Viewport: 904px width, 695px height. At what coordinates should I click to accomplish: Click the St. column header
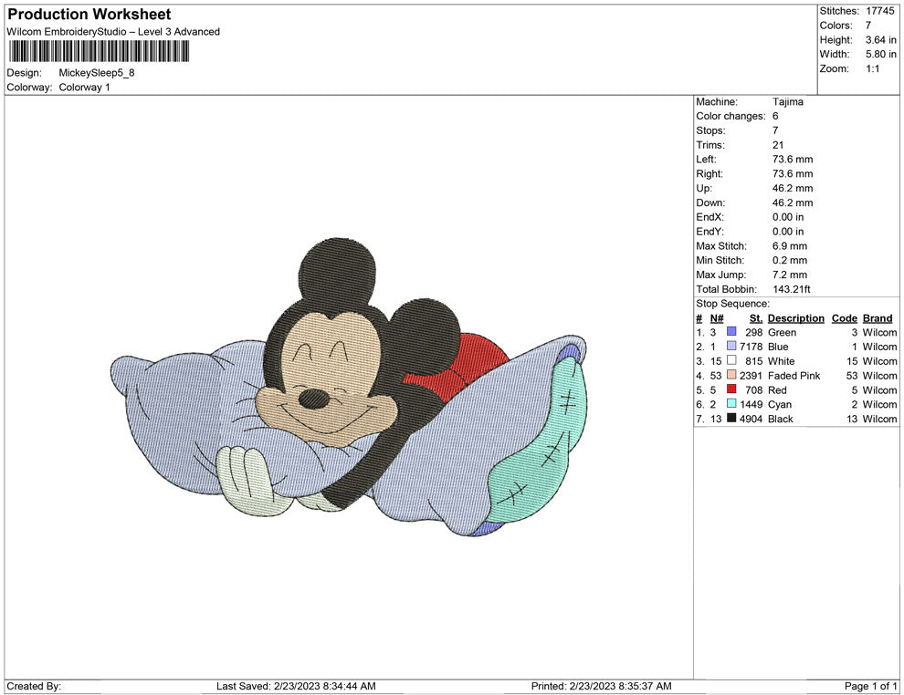click(x=755, y=317)
